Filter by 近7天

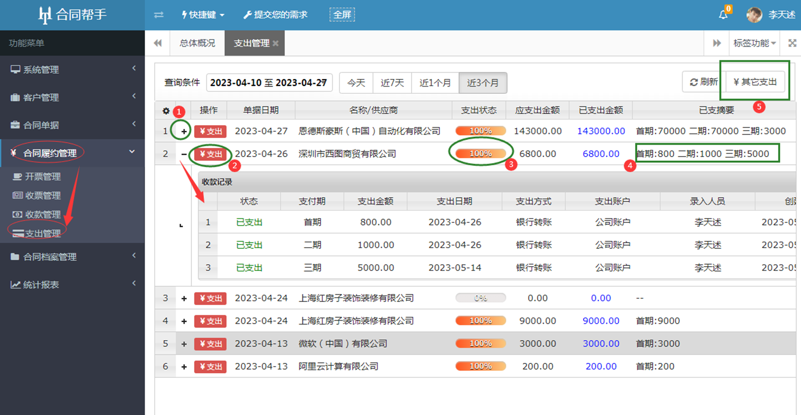(x=392, y=83)
